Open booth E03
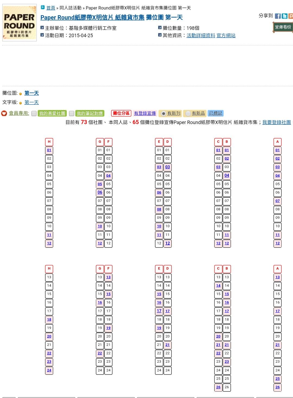The image size is (293, 398). (159, 167)
